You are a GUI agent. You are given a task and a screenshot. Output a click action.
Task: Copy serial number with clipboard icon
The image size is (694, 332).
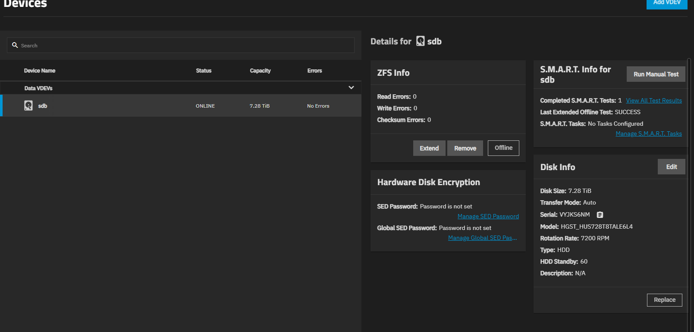600,214
